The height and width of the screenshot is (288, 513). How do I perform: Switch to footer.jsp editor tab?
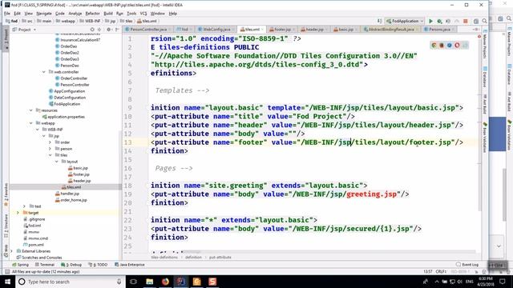[x=282, y=30]
